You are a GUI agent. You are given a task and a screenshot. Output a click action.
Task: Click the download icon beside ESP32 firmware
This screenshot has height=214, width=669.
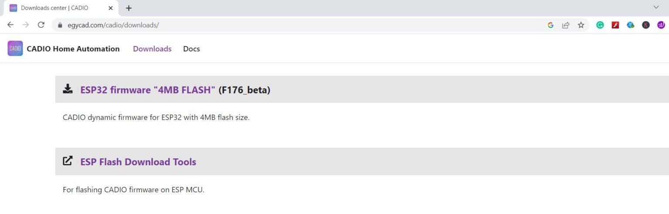tap(68, 89)
